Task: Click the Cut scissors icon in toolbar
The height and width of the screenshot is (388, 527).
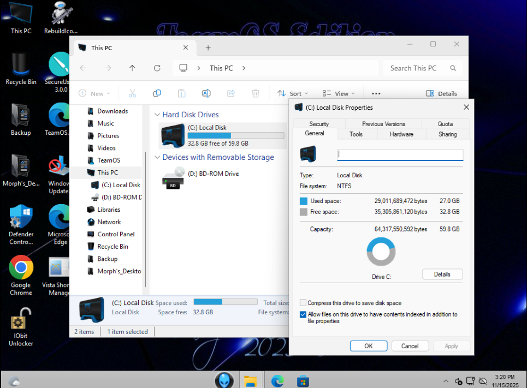Action: pyautogui.click(x=132, y=93)
